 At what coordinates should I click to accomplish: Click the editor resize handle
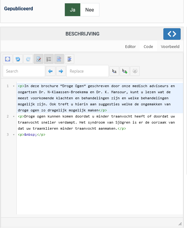pyautogui.click(x=180, y=224)
